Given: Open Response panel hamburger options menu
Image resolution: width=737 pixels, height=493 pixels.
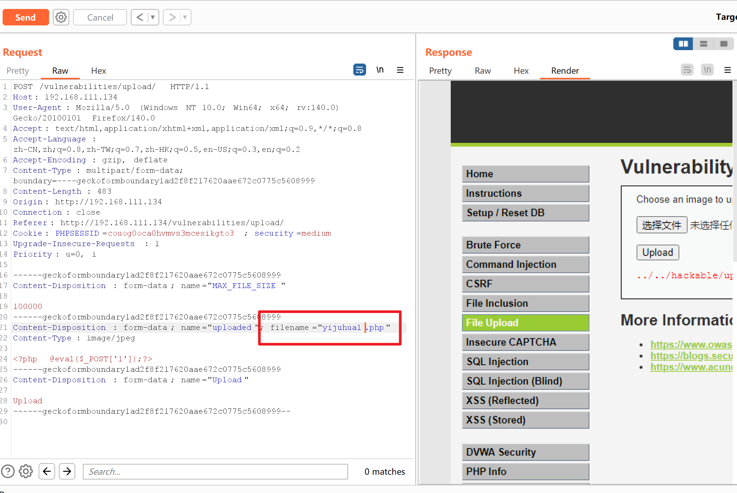Looking at the screenshot, I should click(x=727, y=70).
